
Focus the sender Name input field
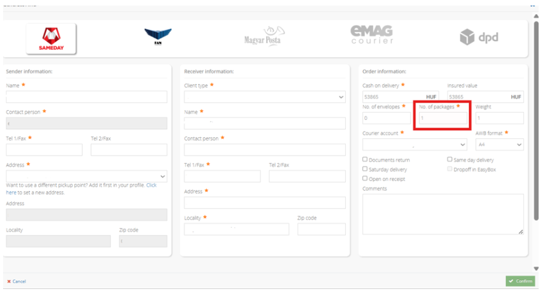[86, 97]
